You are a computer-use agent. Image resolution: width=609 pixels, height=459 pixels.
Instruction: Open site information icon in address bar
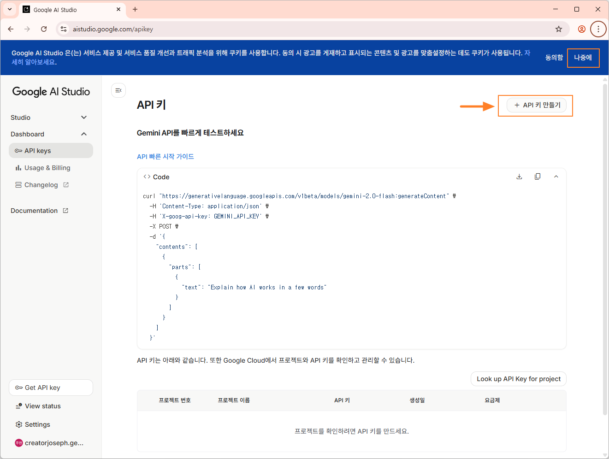tap(64, 29)
